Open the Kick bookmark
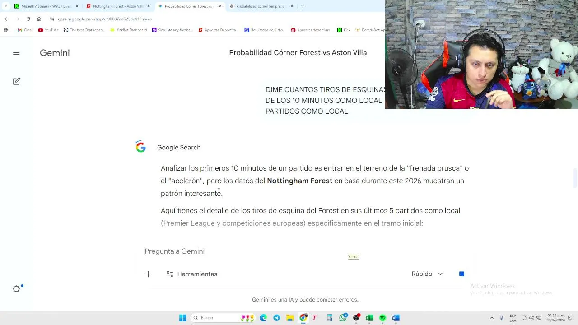 click(344, 30)
